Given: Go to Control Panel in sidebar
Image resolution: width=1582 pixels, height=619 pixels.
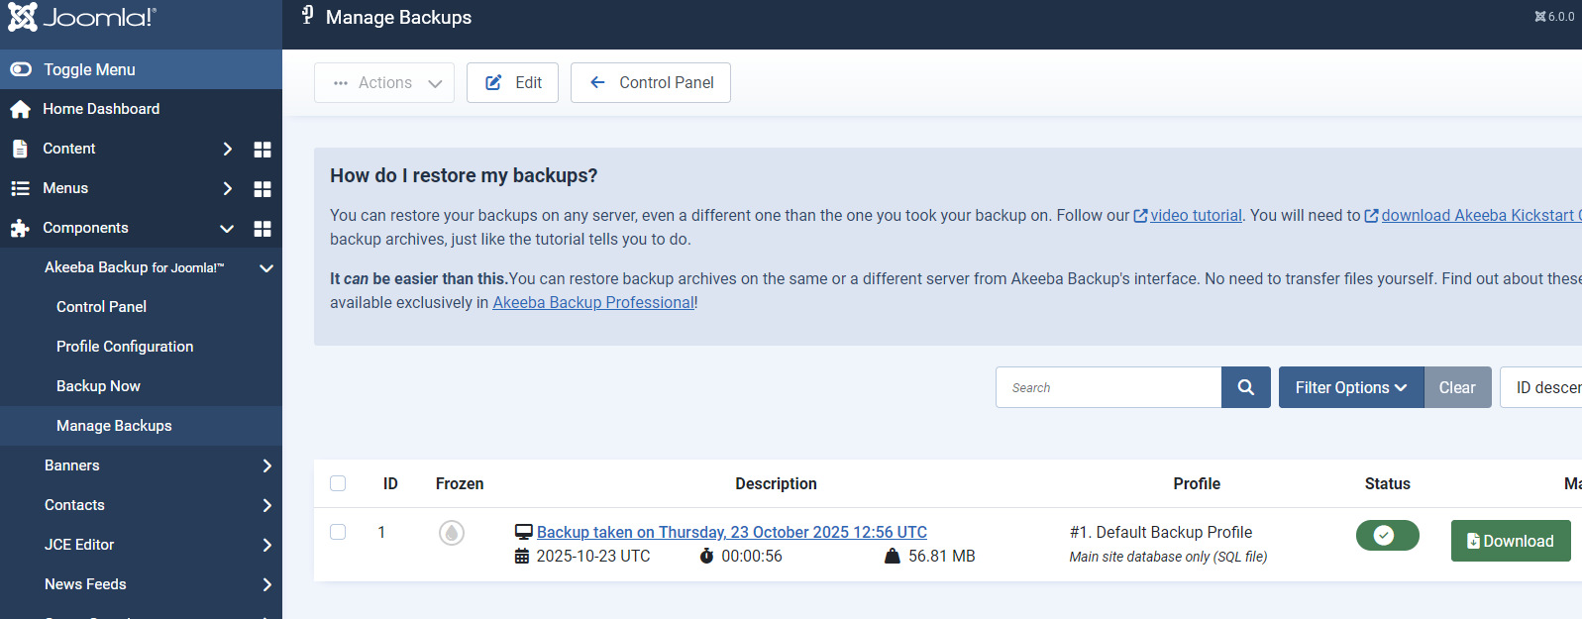Looking at the screenshot, I should (x=101, y=307).
